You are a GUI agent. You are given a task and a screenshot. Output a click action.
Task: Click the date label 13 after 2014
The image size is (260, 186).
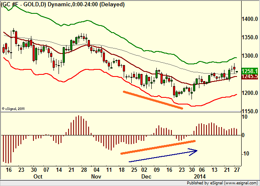point(214,170)
